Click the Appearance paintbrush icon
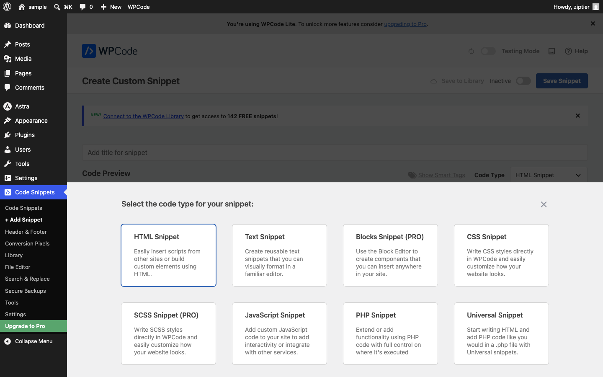This screenshot has height=377, width=603. point(8,121)
